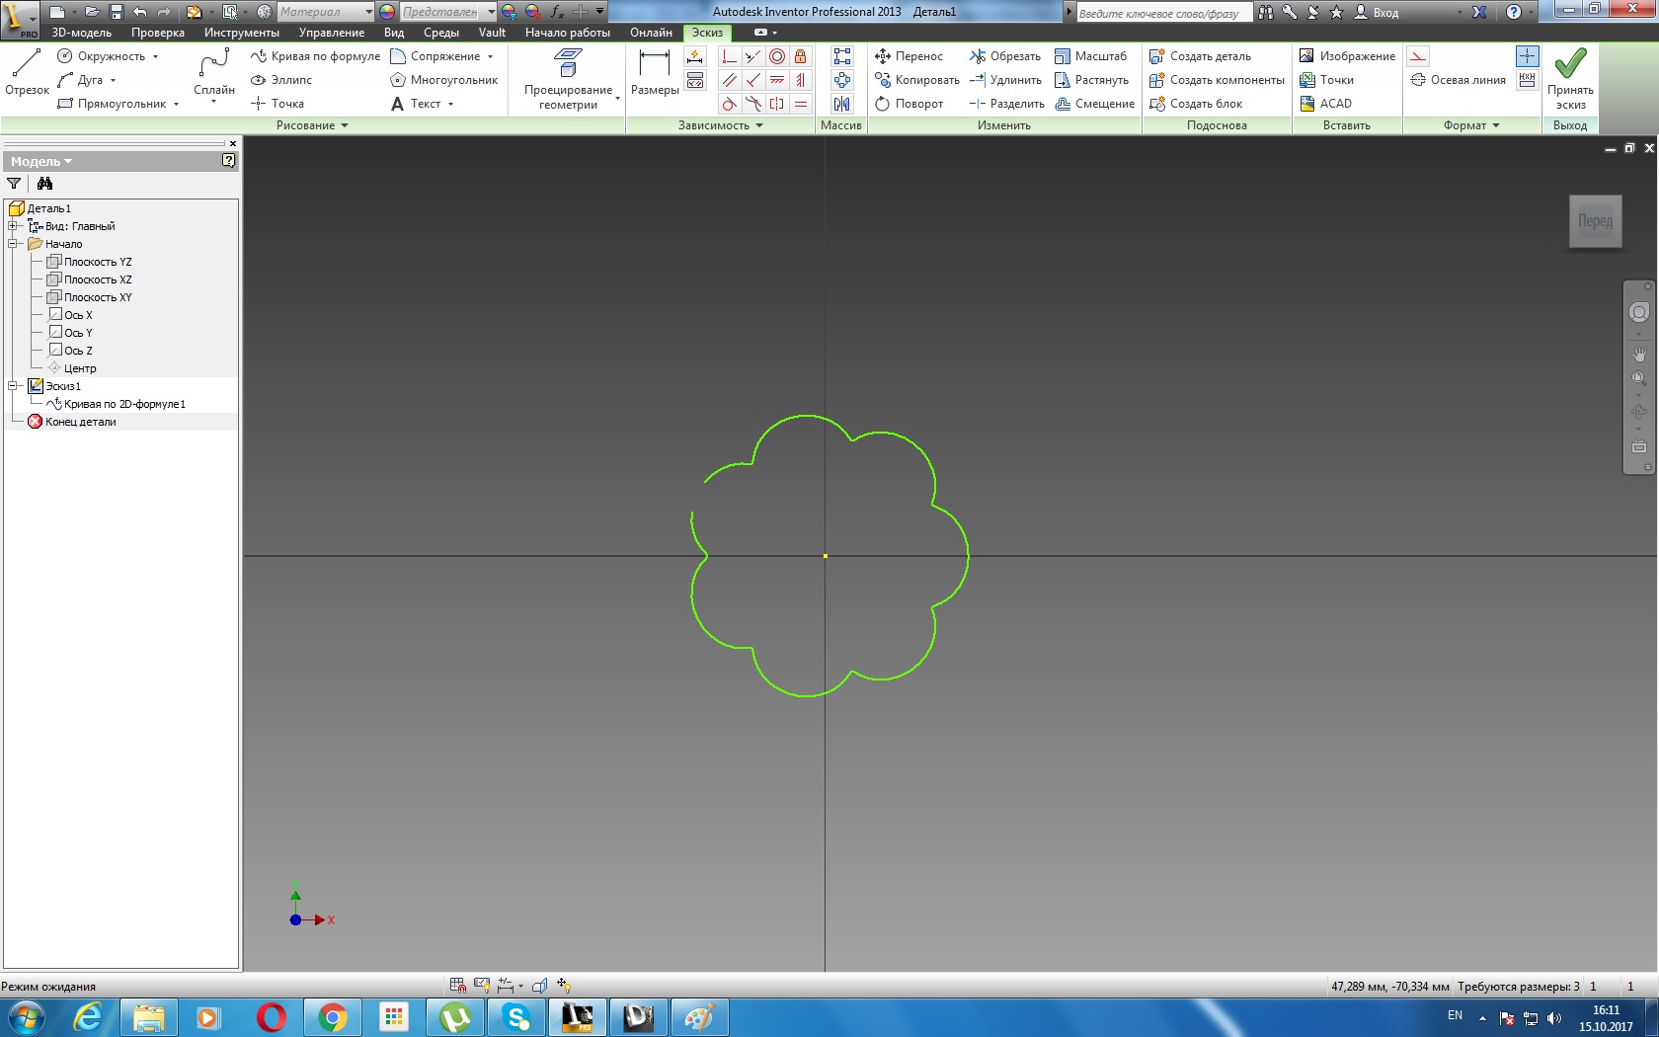Image resolution: width=1659 pixels, height=1037 pixels.
Task: Open the Управление ribbon tab
Action: coord(332,33)
